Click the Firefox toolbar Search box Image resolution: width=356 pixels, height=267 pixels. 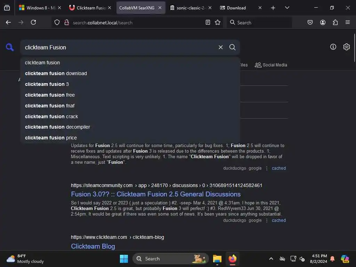coord(259,23)
